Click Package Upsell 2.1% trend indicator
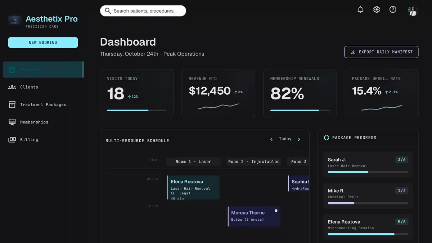Screen dimensions: 432x243 pos(391,92)
